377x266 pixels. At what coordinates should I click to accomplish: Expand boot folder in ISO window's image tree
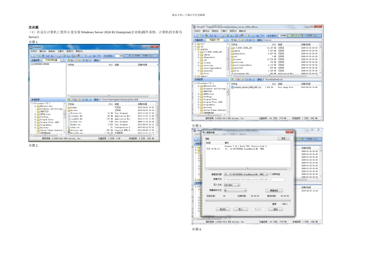pos(196,44)
